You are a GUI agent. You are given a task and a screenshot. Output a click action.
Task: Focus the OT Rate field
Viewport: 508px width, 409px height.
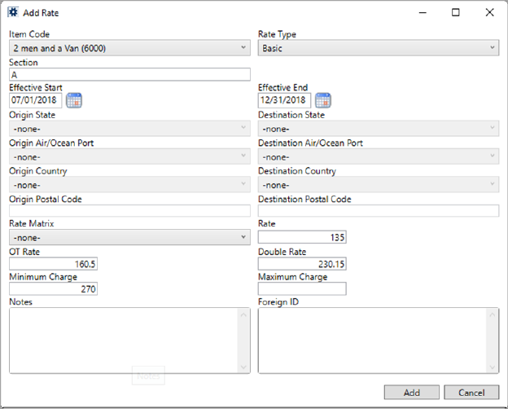tap(53, 263)
